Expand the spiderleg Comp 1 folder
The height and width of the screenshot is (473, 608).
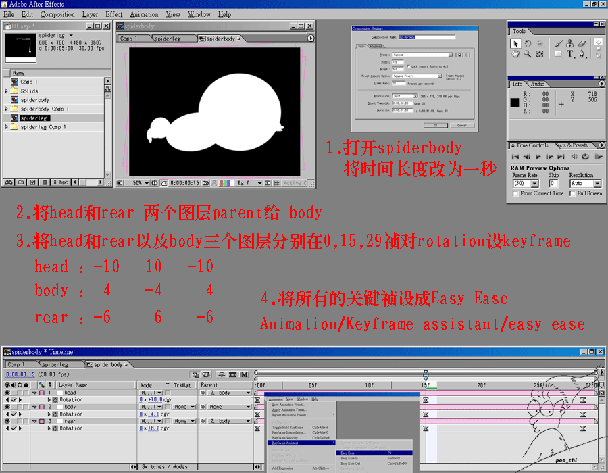point(6,127)
